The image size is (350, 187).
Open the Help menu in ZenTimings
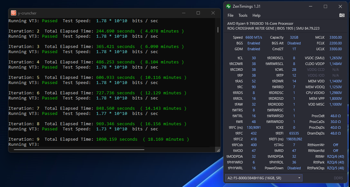[256, 15]
